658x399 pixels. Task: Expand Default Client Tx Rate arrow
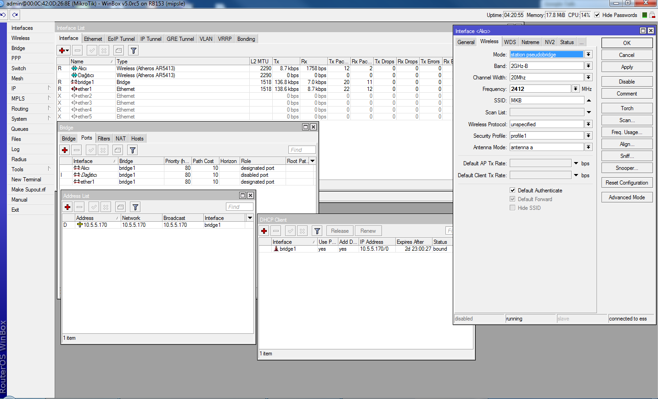(x=576, y=175)
